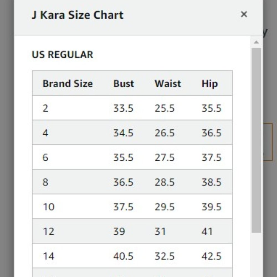Image resolution: width=277 pixels, height=277 pixels.
Task: Click the Bust column header
Action: click(x=124, y=84)
